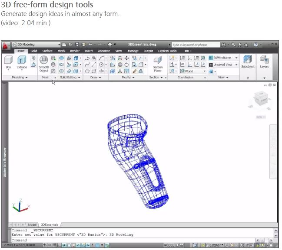Viewport: 282px width, 250px height.
Task: Open the Unsaved View dropdown
Action: 223,65
